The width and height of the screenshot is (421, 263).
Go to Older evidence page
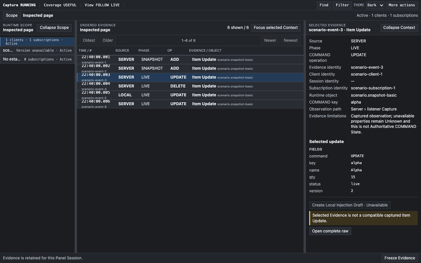tap(108, 40)
